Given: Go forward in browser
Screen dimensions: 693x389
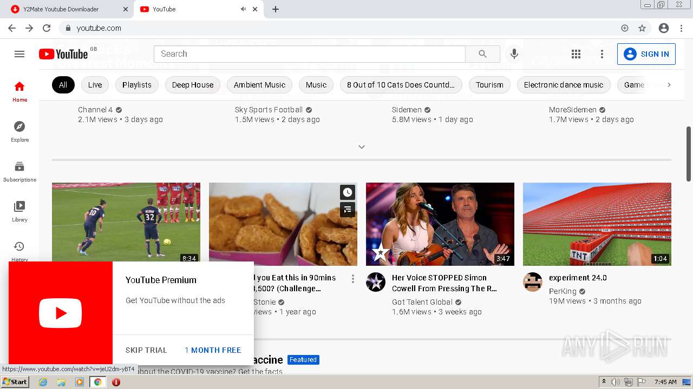Looking at the screenshot, I should click(29, 28).
